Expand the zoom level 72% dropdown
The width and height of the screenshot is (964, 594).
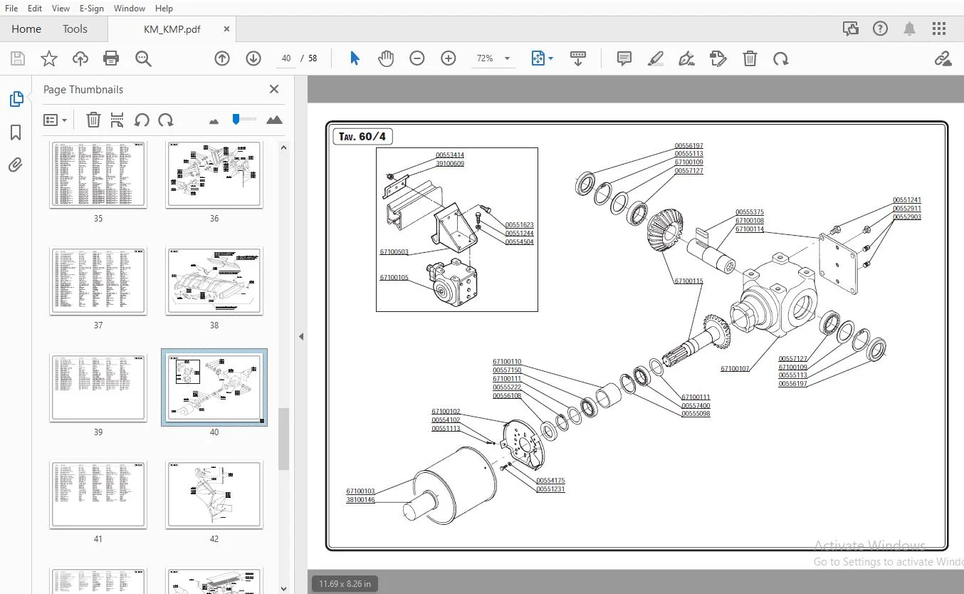point(507,58)
